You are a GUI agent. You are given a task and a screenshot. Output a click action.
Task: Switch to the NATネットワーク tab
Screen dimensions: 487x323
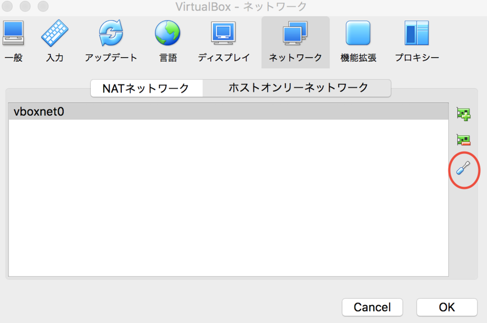tap(146, 89)
